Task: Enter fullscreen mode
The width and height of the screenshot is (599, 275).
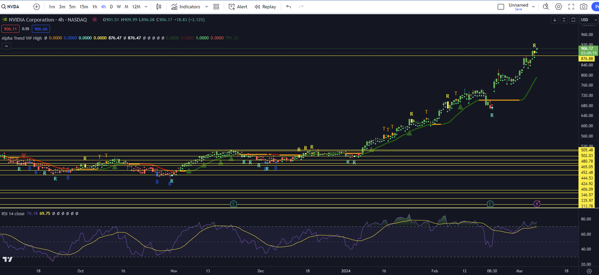Action: tap(571, 7)
